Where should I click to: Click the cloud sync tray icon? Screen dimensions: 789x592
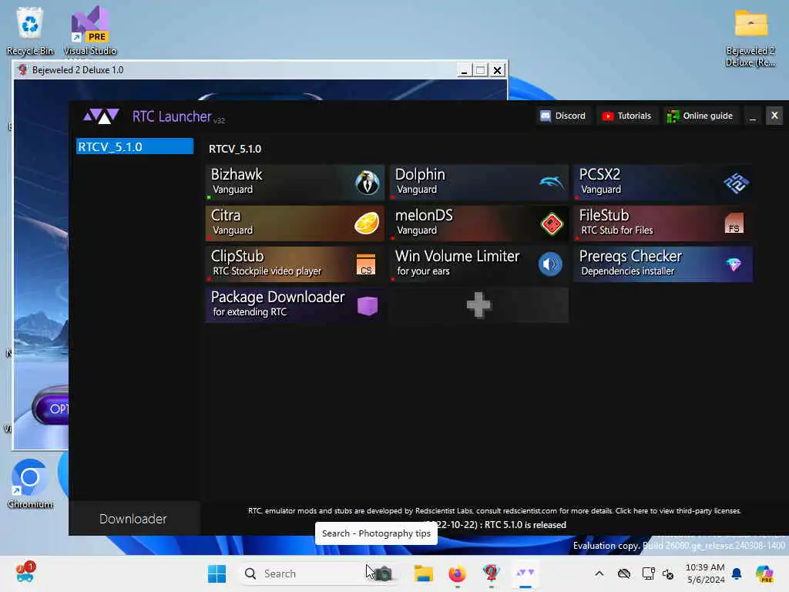[x=624, y=573]
